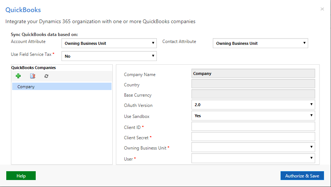Click the 'QuickBooks Companies' panel heading
Screen dimensions: 331x187
[x=34, y=68]
